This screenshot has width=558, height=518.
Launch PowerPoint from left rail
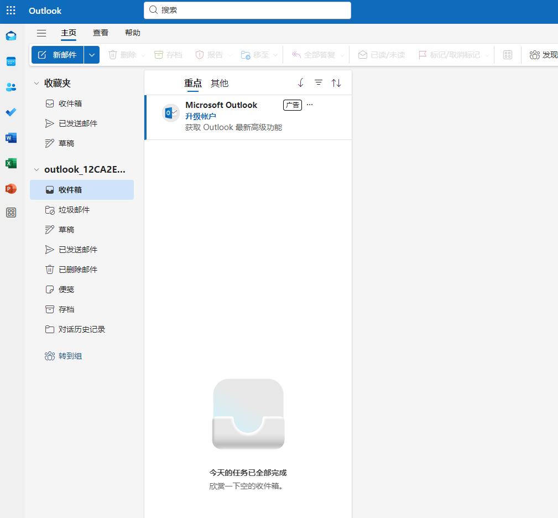click(11, 189)
